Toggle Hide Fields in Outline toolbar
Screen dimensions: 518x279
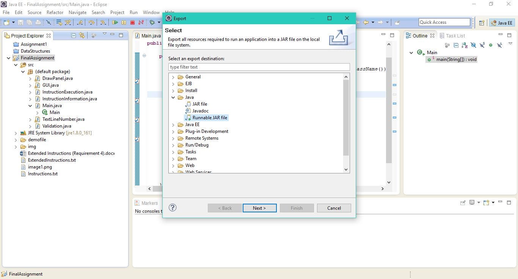coord(473,45)
